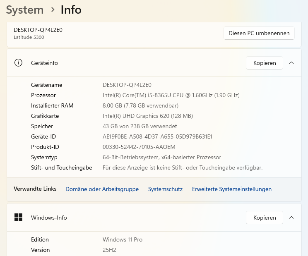
Task: Select the DESKTOP-QP4L2E0 name at the top card
Action: pos(38,30)
